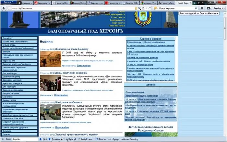Go back using the back arrow button

(x=4, y=8)
